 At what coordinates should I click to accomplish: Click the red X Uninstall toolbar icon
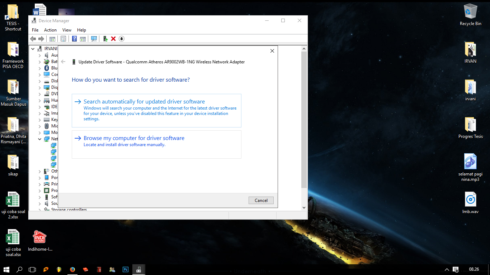pyautogui.click(x=113, y=39)
